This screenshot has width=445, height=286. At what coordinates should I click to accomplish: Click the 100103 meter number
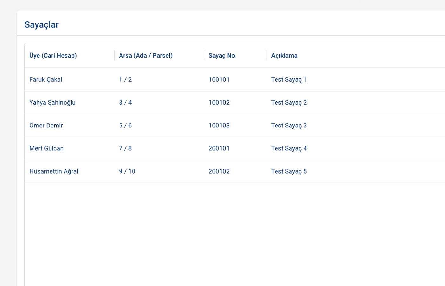(219, 126)
